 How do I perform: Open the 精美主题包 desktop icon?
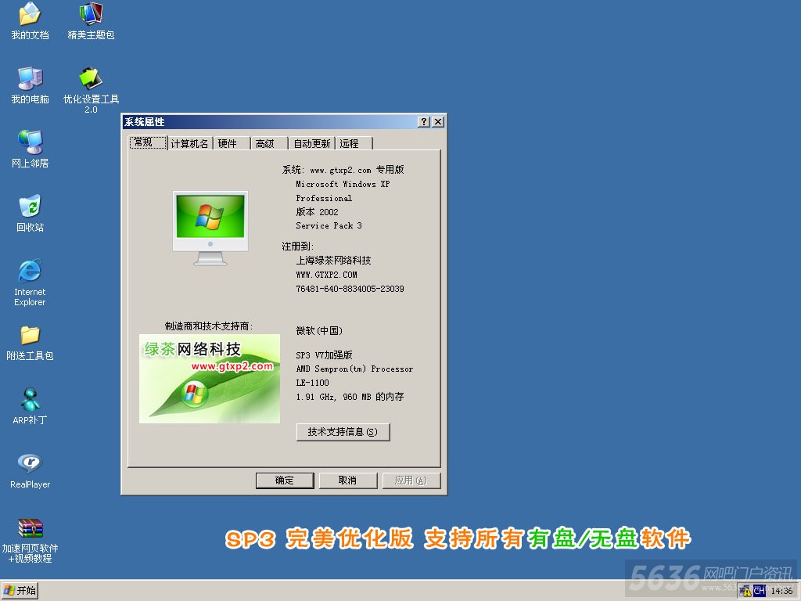[x=91, y=20]
